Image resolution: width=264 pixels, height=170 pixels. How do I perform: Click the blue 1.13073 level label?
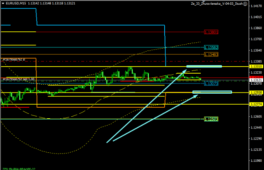[211, 84]
